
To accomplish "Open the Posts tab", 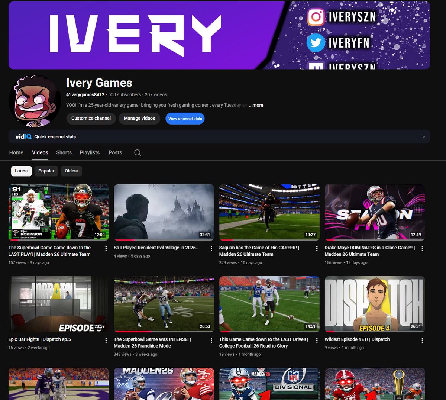I will 115,152.
